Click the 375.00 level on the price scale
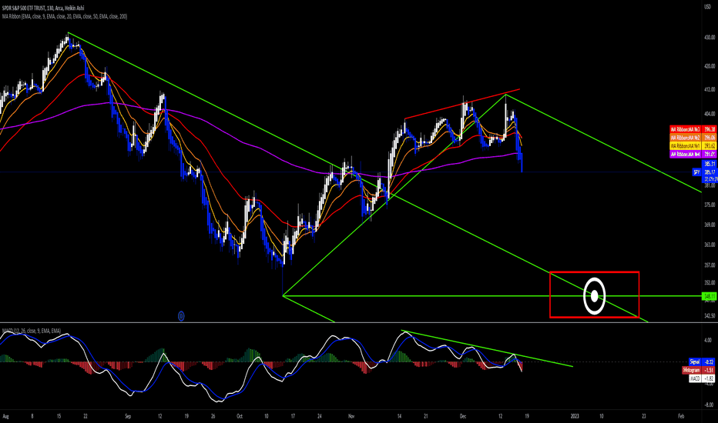The image size is (718, 423). pyautogui.click(x=710, y=205)
